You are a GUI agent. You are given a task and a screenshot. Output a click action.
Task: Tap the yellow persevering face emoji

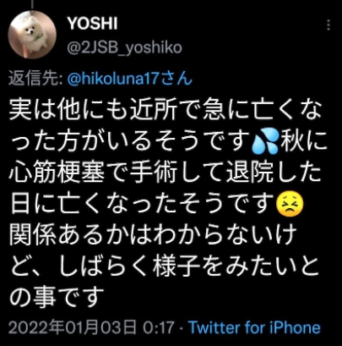[x=290, y=205]
